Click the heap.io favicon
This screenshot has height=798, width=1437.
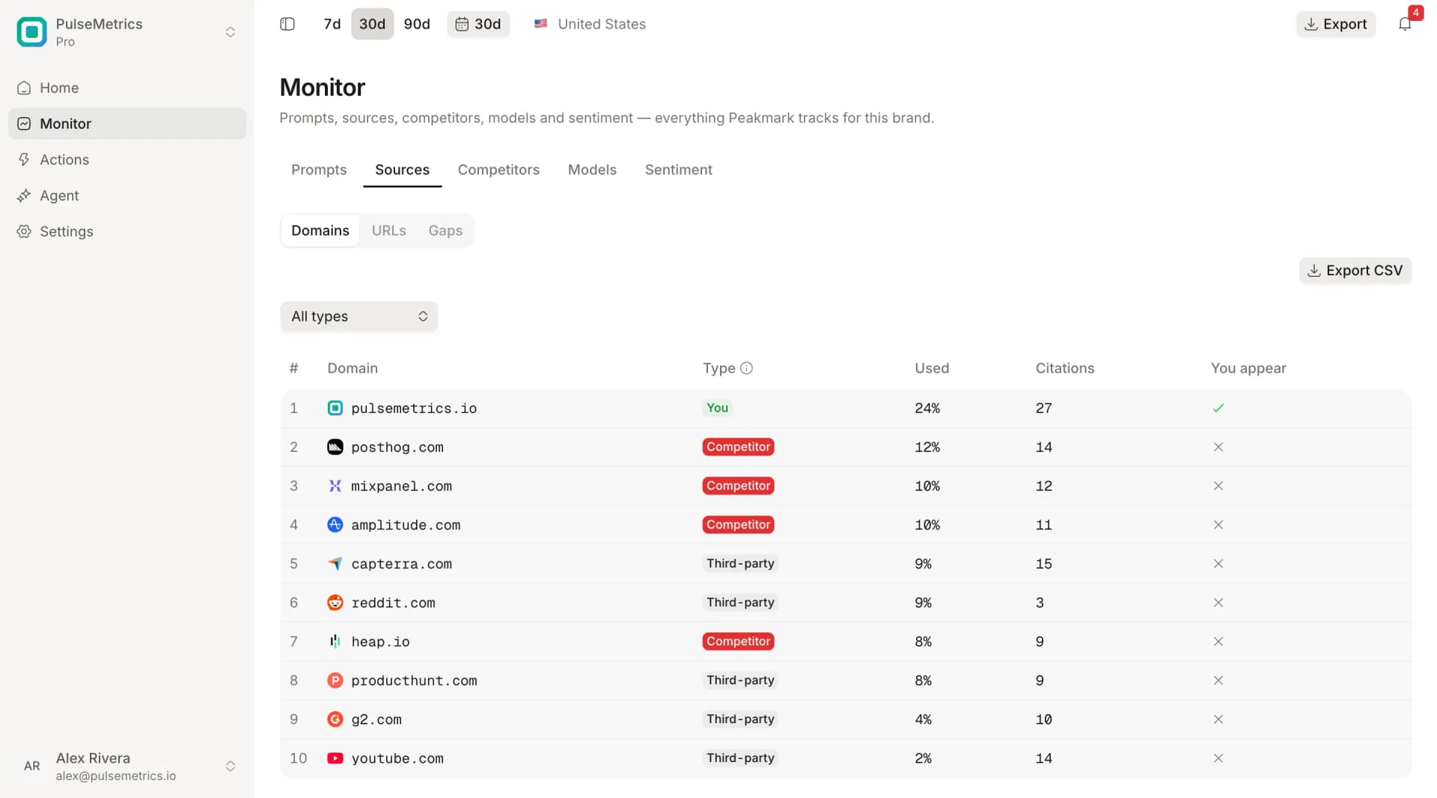[335, 642]
